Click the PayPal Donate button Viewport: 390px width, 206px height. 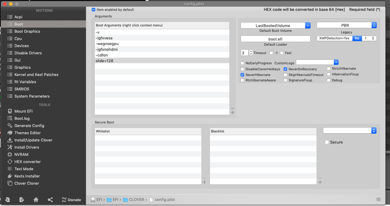[x=71, y=200]
